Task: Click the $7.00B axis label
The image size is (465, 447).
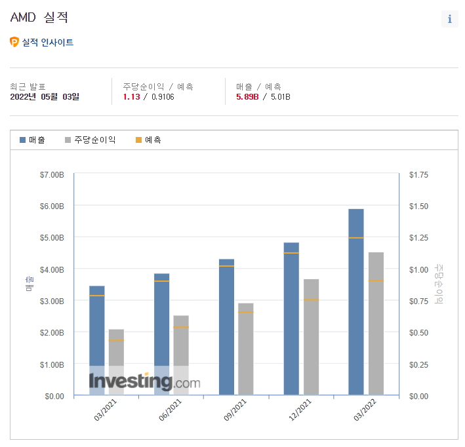Action: (x=52, y=175)
